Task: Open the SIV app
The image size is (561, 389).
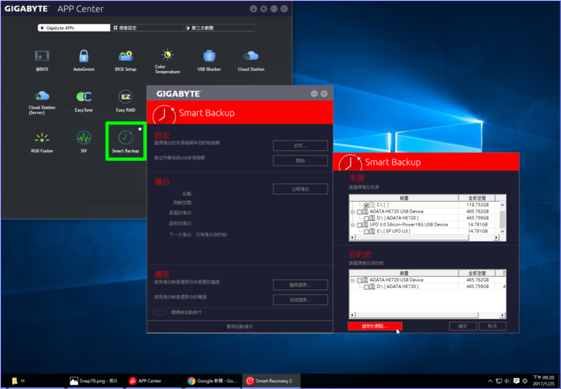Action: 83,140
